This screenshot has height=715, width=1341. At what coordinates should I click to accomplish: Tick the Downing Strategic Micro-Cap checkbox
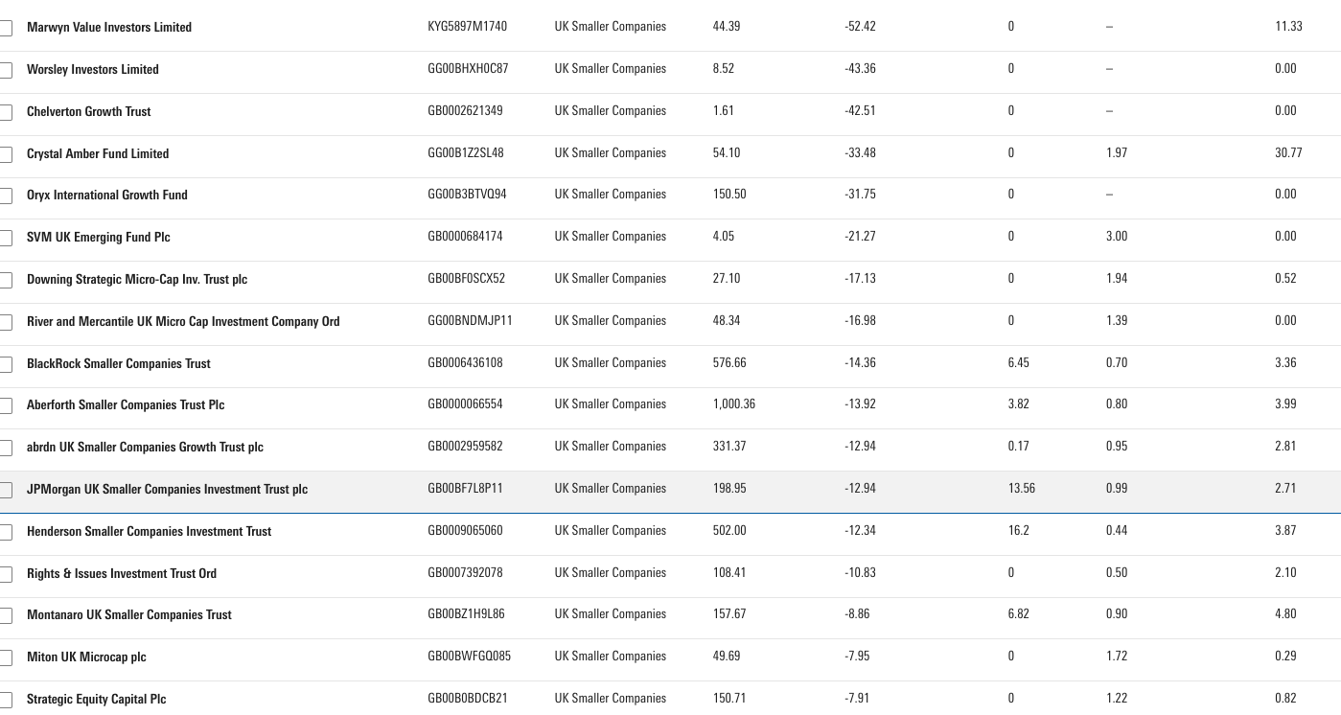5,280
